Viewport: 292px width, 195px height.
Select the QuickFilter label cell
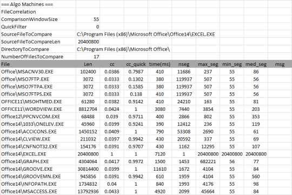point(38,26)
